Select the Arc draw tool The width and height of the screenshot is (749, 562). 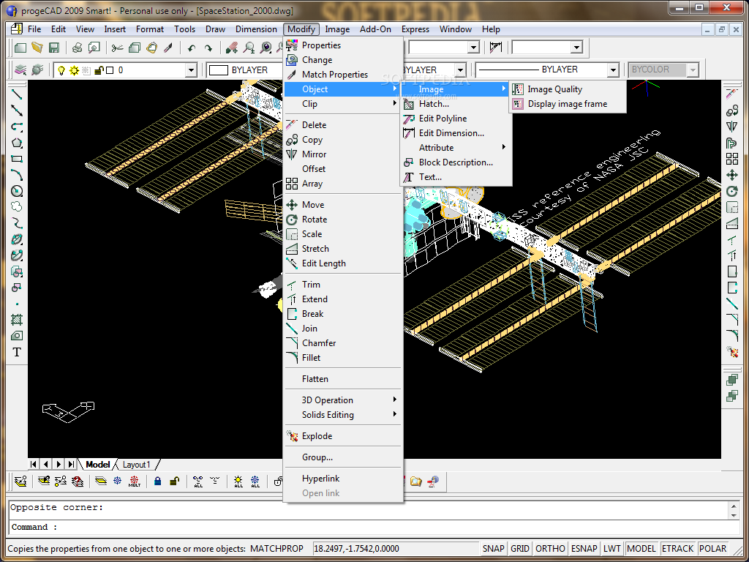click(17, 174)
